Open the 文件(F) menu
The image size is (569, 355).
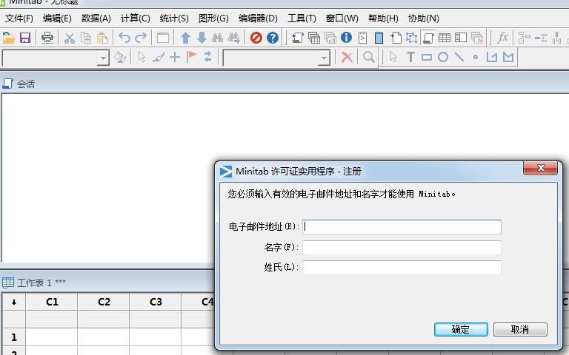tap(19, 18)
